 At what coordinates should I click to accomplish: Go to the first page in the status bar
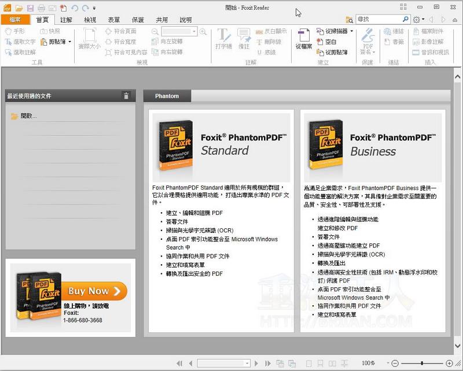(x=179, y=363)
